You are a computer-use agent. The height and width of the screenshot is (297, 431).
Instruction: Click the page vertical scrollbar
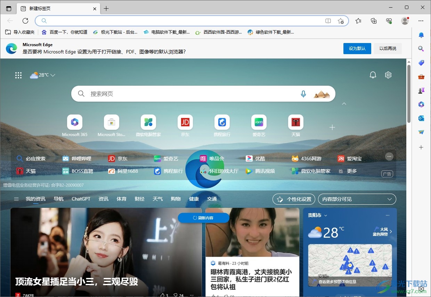[409, 94]
